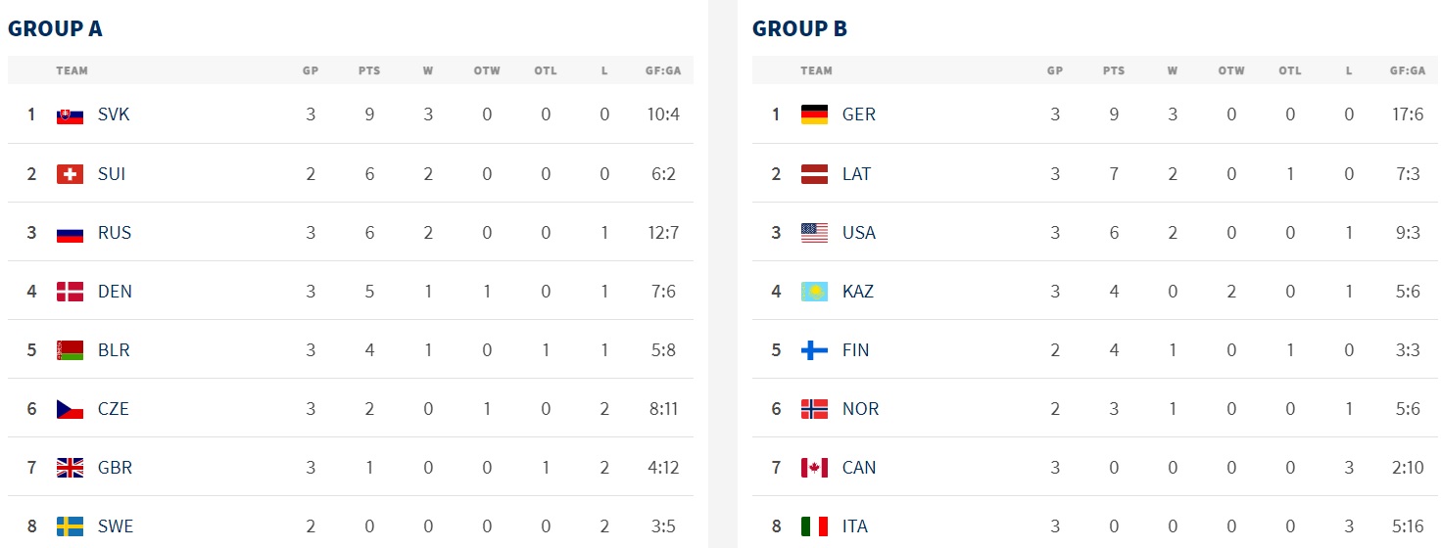Click the Slovakia flag icon
The image size is (1441, 548).
click(x=70, y=114)
